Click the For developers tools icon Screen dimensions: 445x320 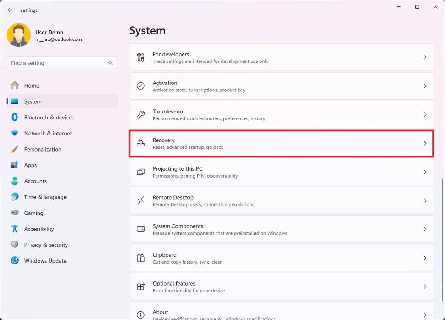coord(141,57)
